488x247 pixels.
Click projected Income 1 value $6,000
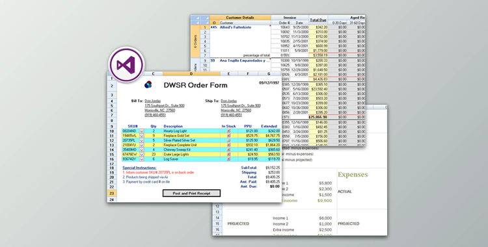point(325,218)
